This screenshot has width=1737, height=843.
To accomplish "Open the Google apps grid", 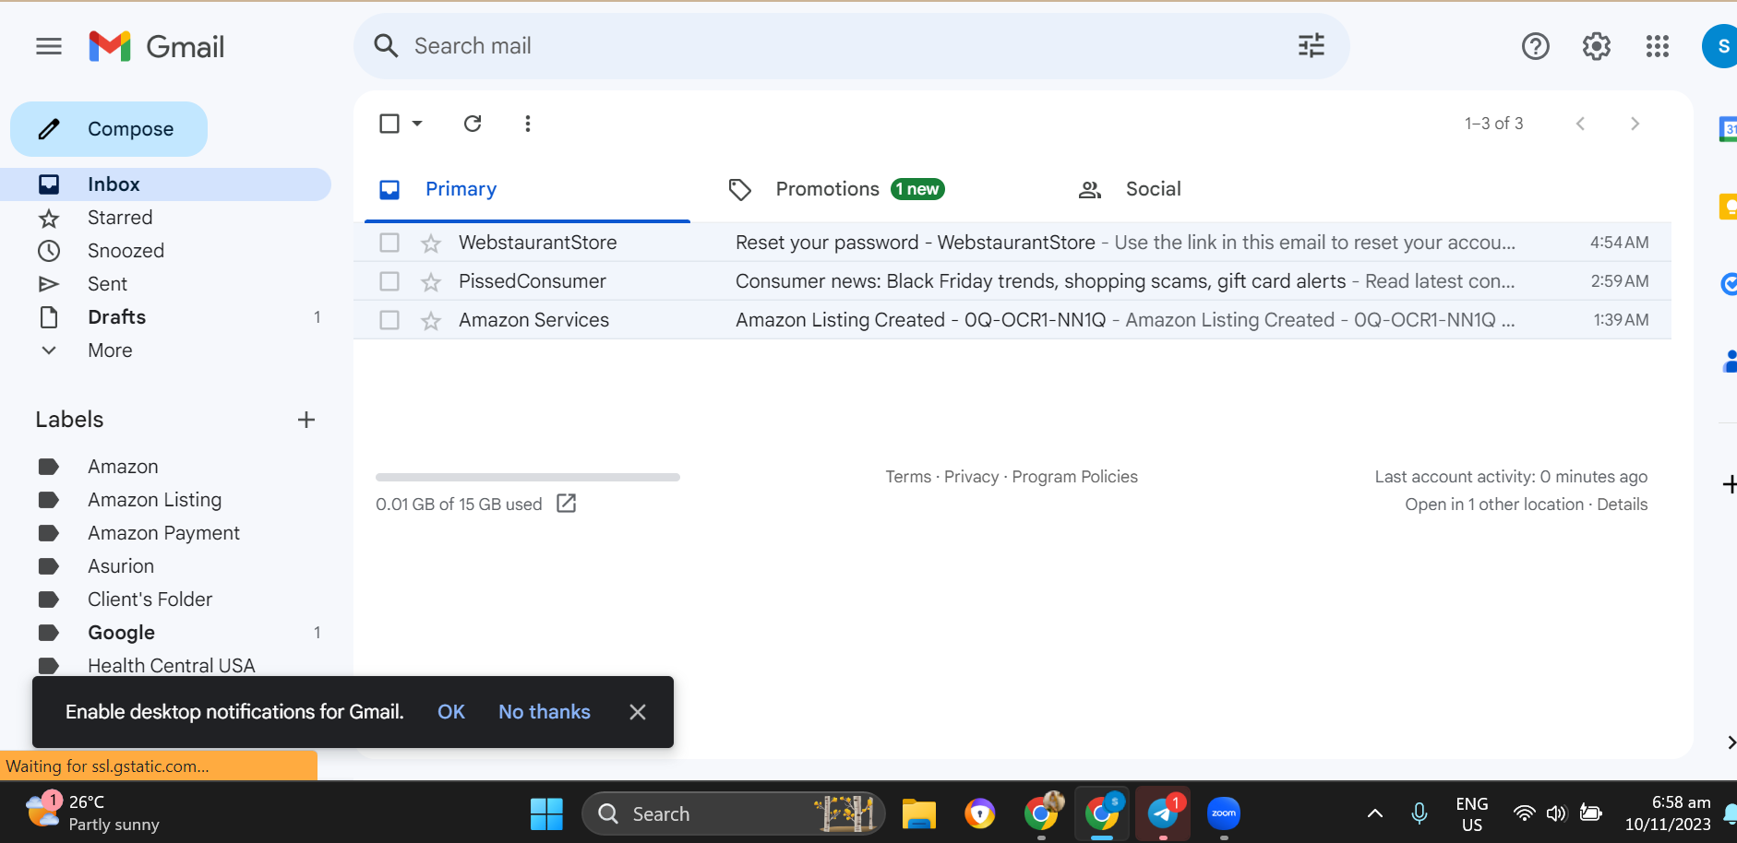I will point(1658,46).
